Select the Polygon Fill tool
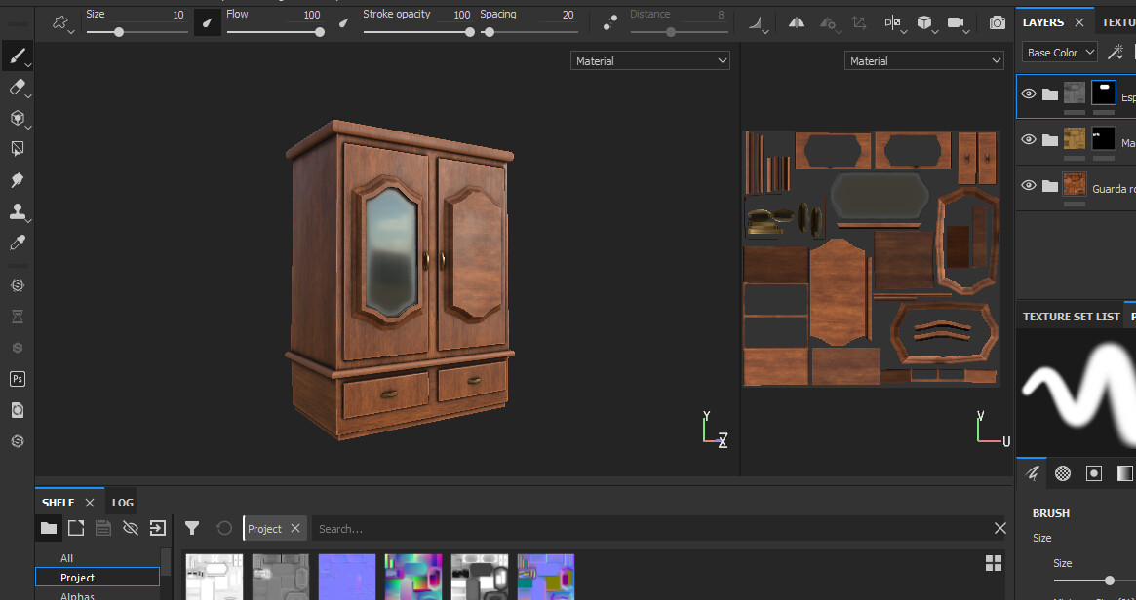 point(16,148)
